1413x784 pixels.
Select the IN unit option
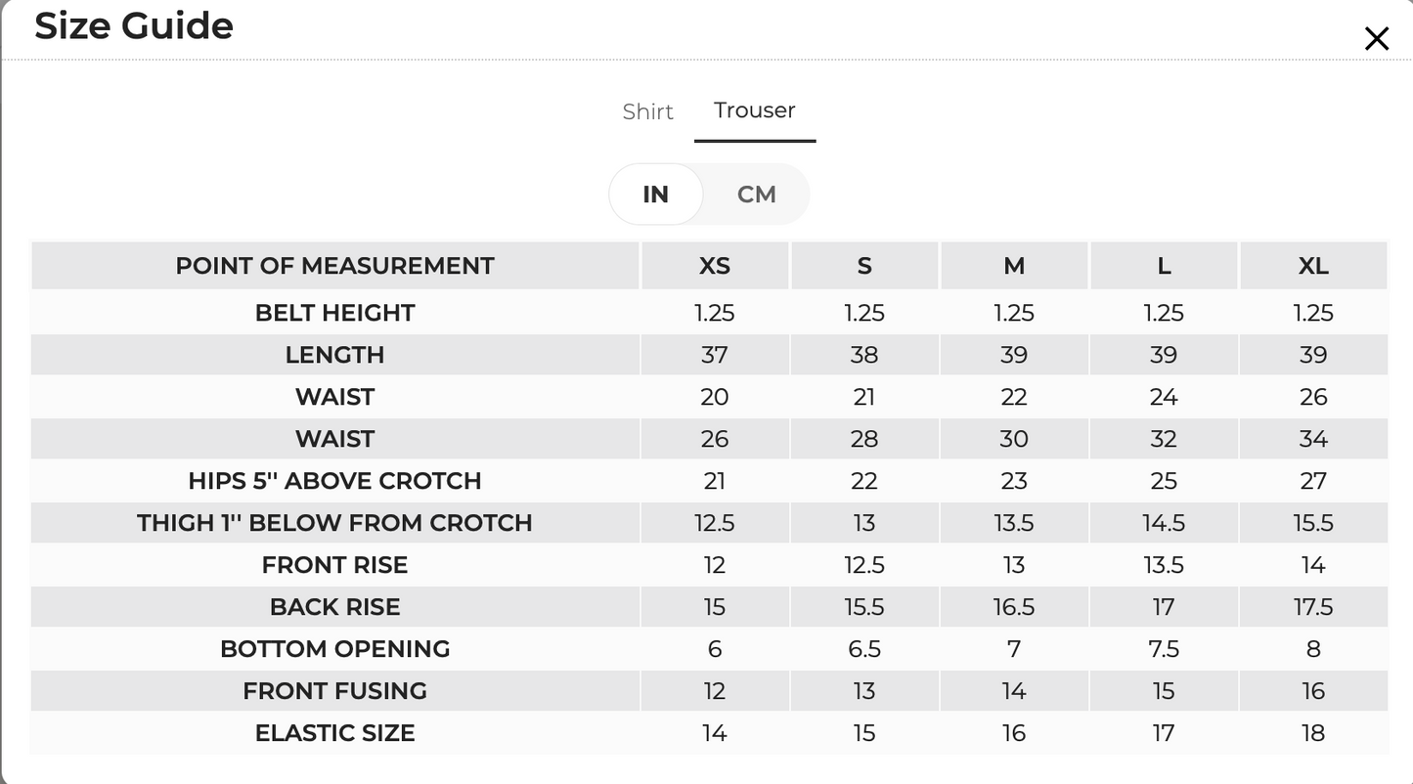[656, 195]
